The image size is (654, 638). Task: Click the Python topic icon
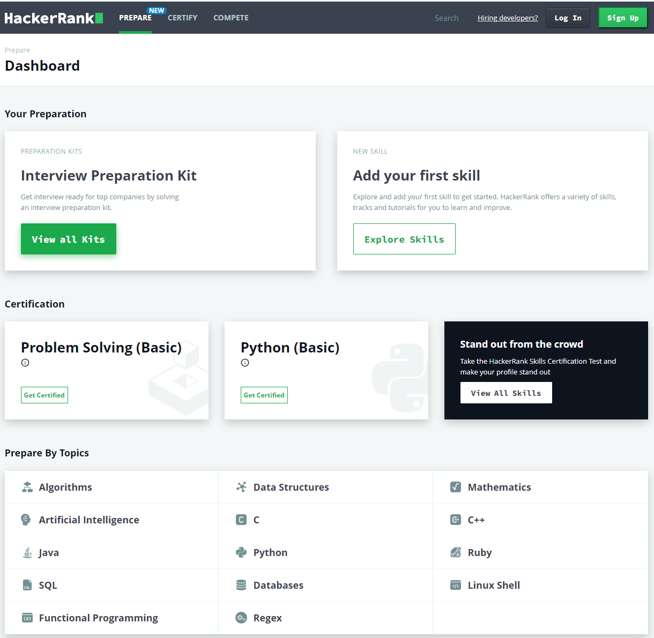pos(241,552)
